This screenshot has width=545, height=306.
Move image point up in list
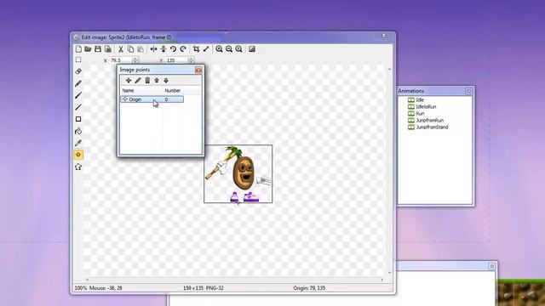pyautogui.click(x=157, y=81)
